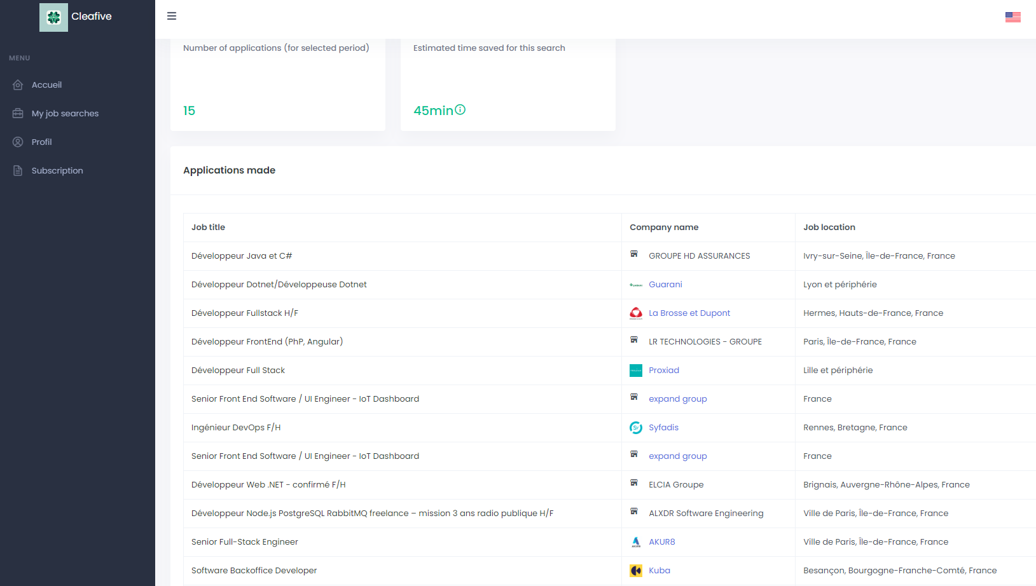The image size is (1036, 586).
Task: Click the Lille et périphérie location
Action: pos(838,371)
